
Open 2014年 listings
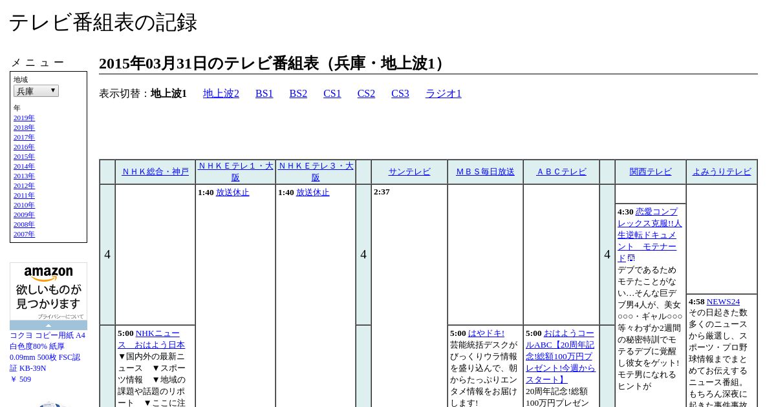[x=24, y=167]
